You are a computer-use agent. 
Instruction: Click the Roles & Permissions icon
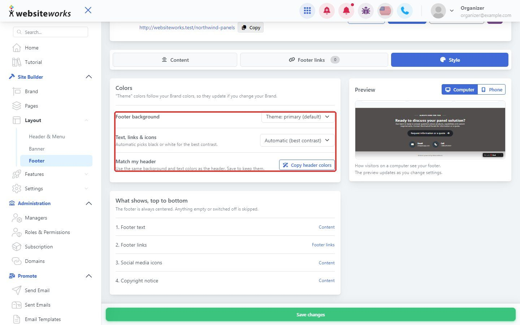(17, 232)
